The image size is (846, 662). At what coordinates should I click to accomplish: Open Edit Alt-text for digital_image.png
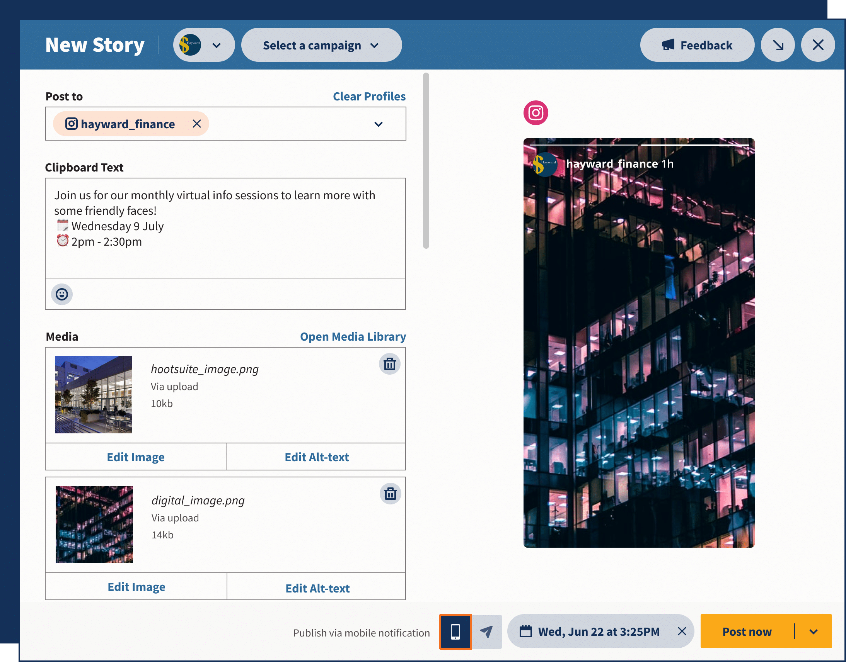[x=317, y=588]
